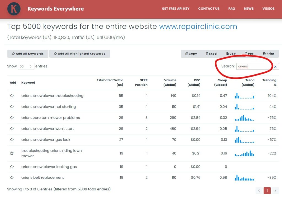Image resolution: width=282 pixels, height=197 pixels.
Task: Star ariens snow blower leaking gas keyword
Action: (12, 167)
